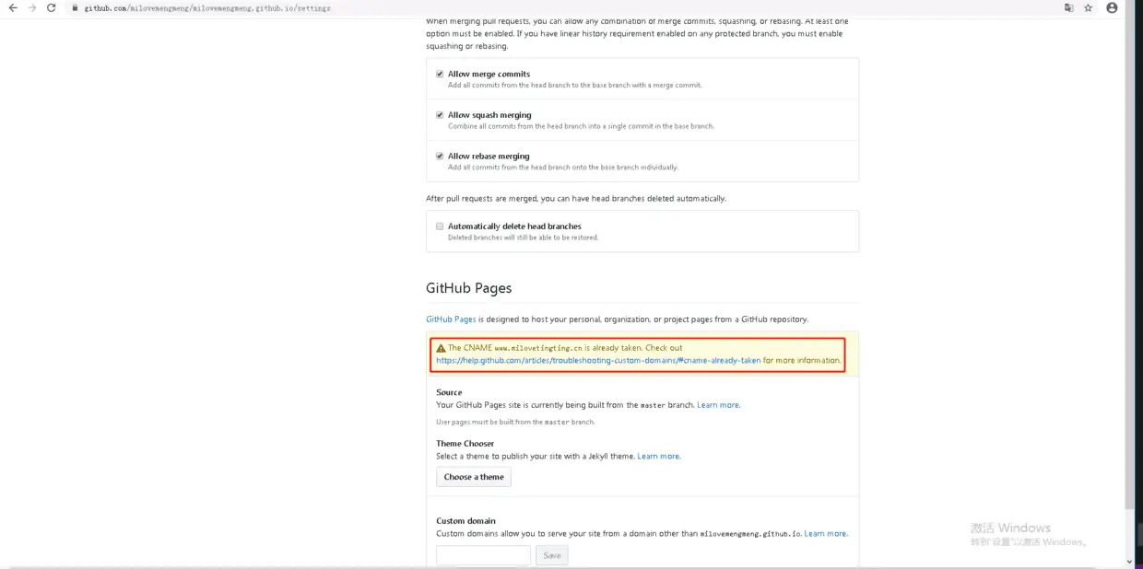Click 'Deleted branches will still be able' text

524,238
